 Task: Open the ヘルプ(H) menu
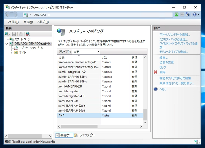[x=43, y=22]
